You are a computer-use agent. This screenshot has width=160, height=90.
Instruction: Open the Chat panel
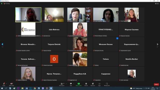click(x=71, y=84)
